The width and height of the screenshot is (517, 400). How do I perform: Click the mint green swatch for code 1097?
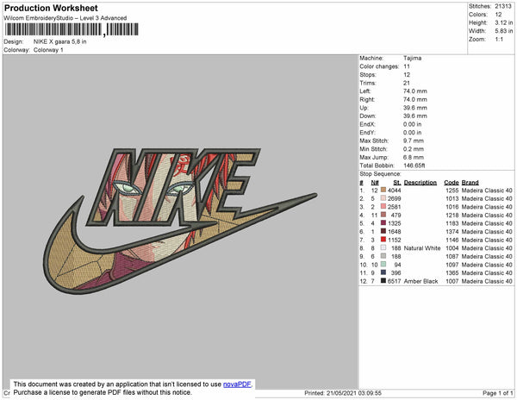pos(383,264)
